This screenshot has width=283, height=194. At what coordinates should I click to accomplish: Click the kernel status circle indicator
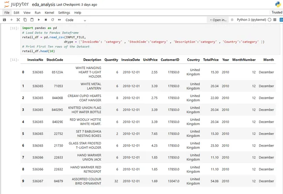tap(270, 20)
